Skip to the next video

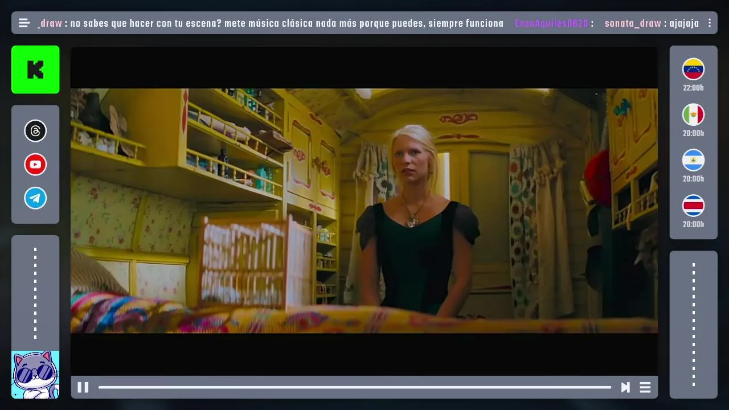[625, 387]
